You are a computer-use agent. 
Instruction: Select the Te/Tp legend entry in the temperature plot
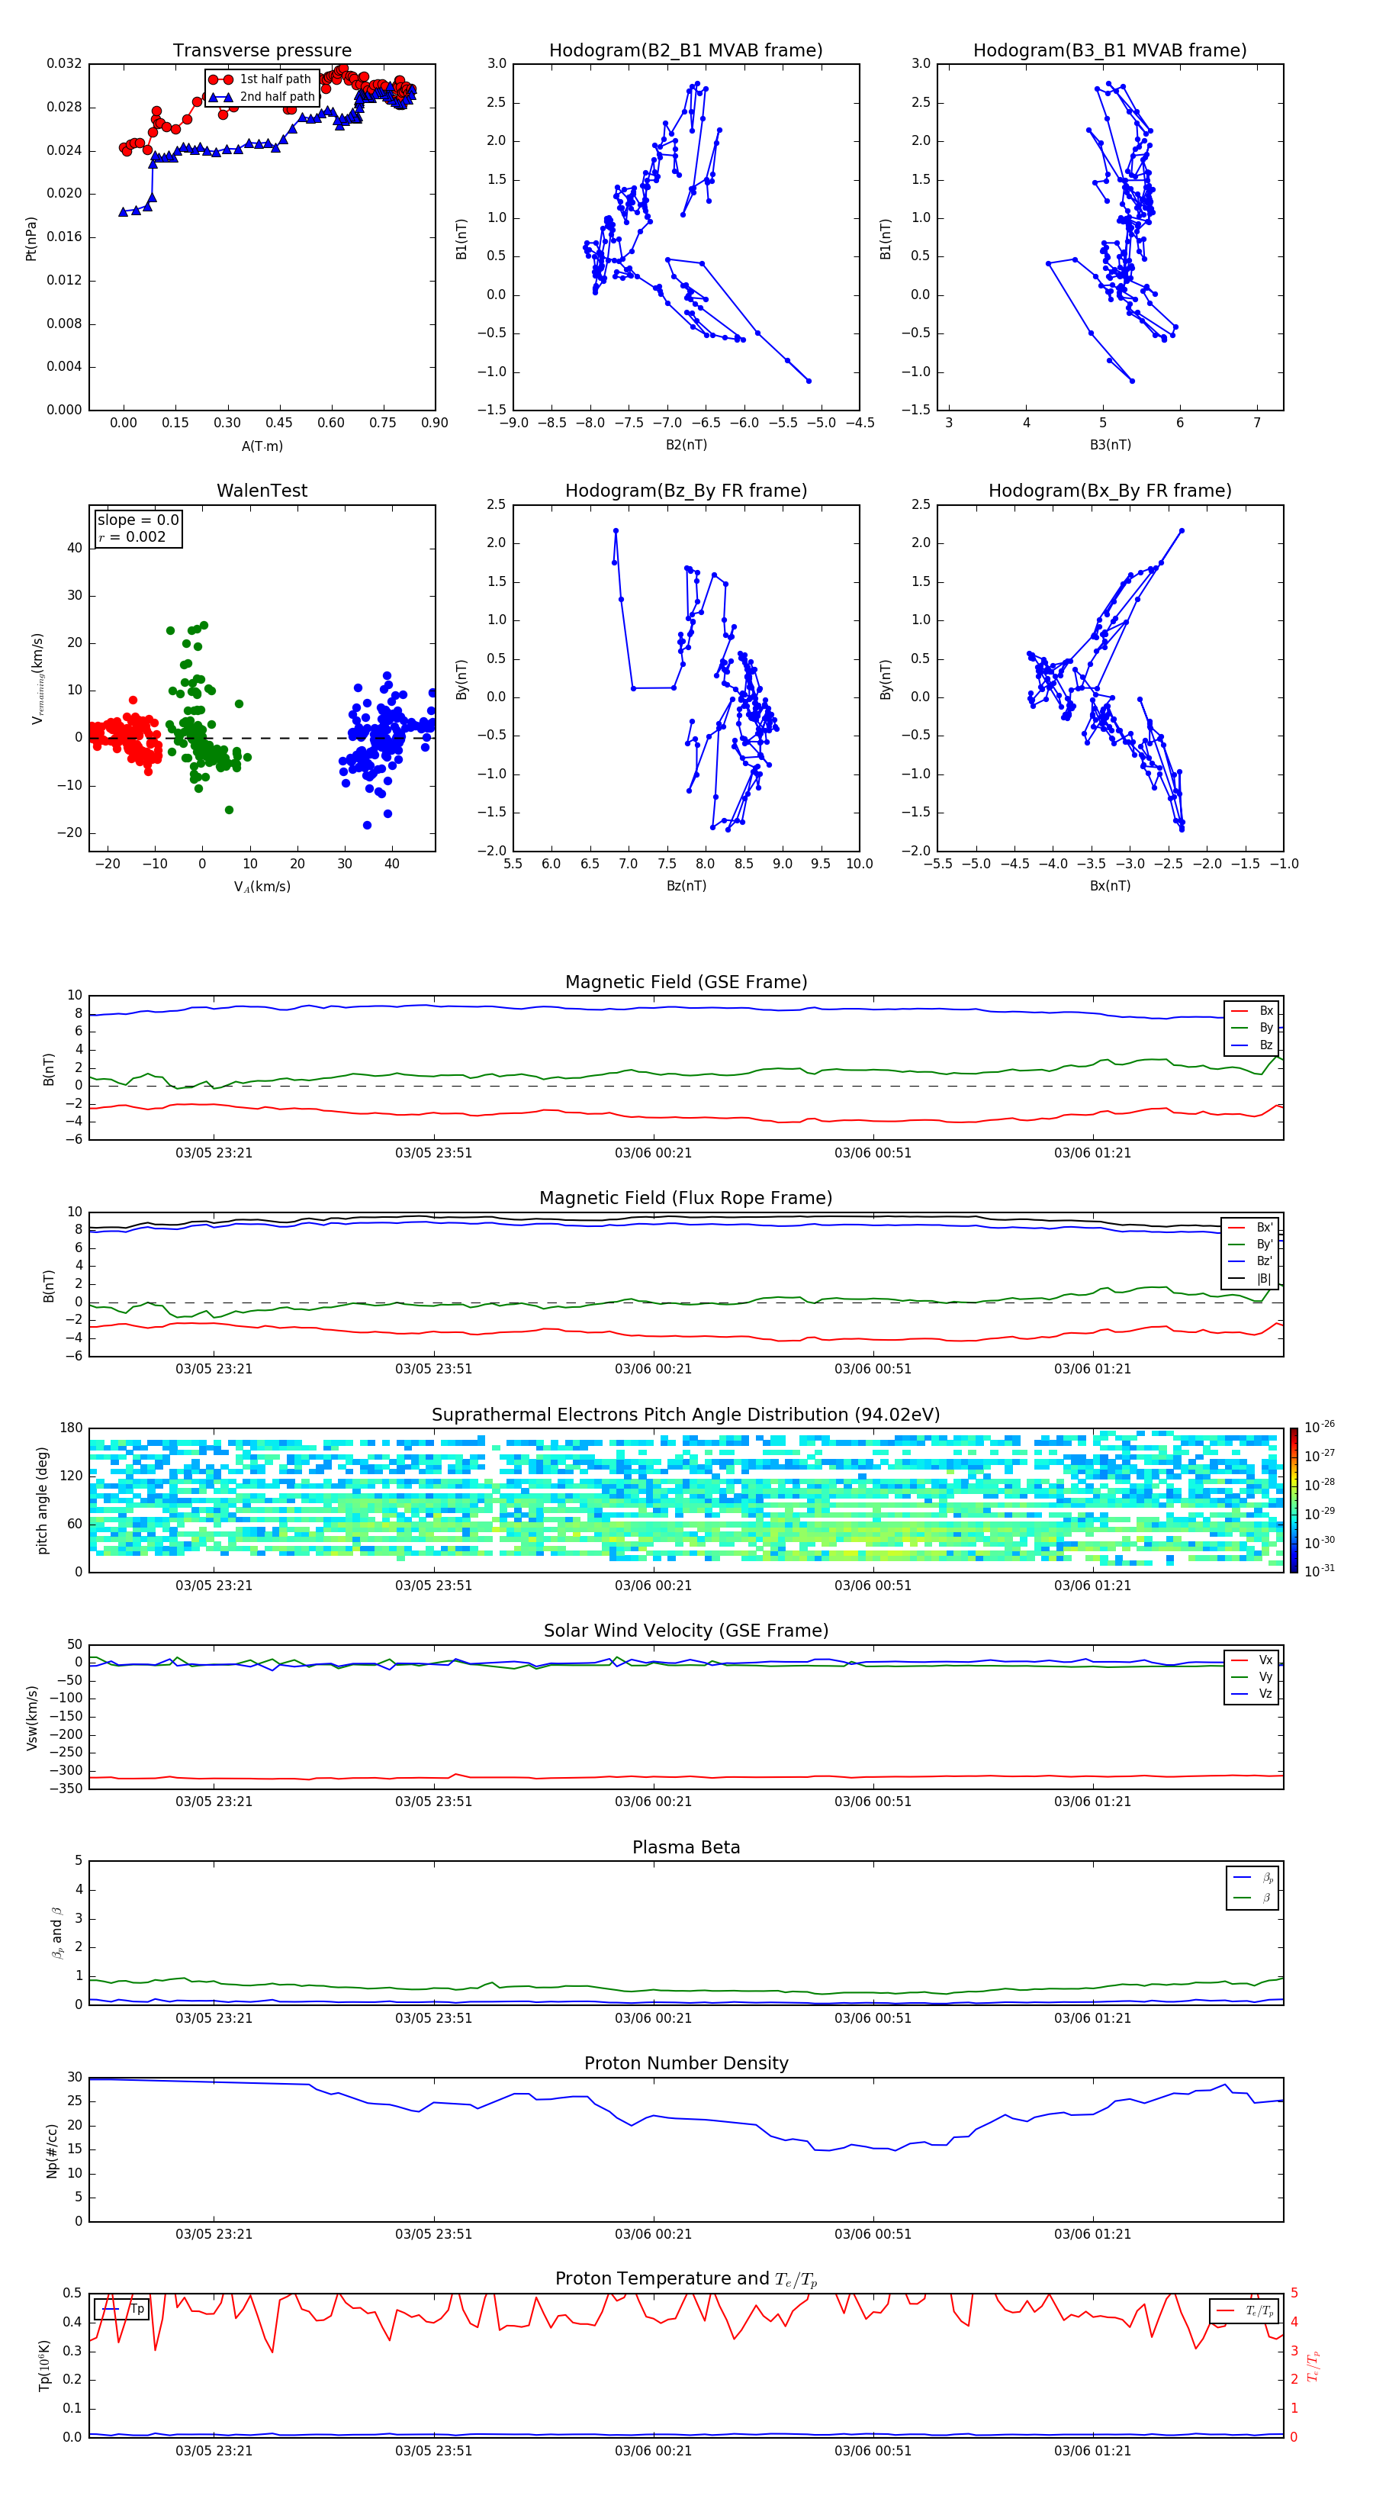[1244, 2310]
